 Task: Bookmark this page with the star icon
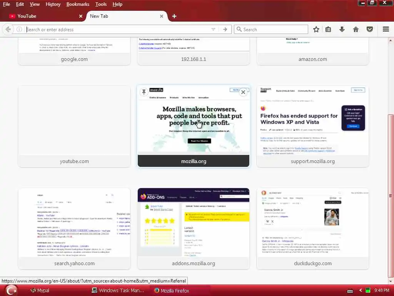316,29
